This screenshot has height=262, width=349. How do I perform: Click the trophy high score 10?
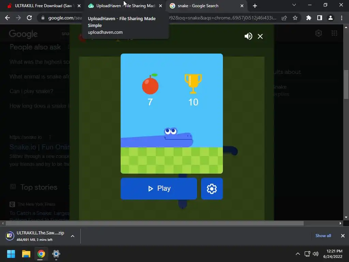click(x=193, y=102)
